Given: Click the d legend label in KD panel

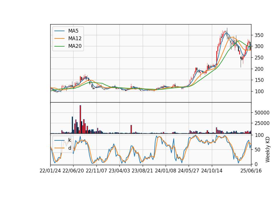Looking at the screenshot, I should point(69,148).
